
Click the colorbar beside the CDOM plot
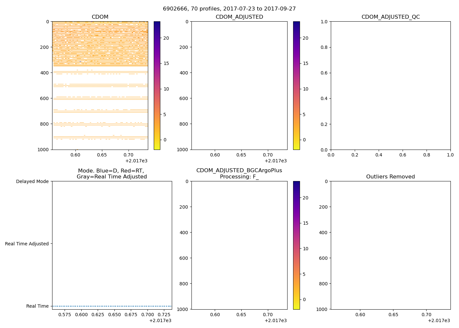[157, 85]
